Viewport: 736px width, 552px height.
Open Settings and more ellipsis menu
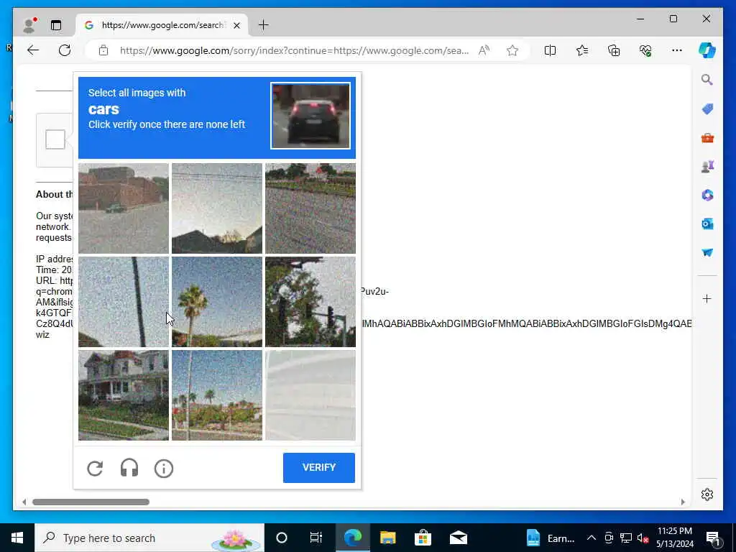pos(677,50)
